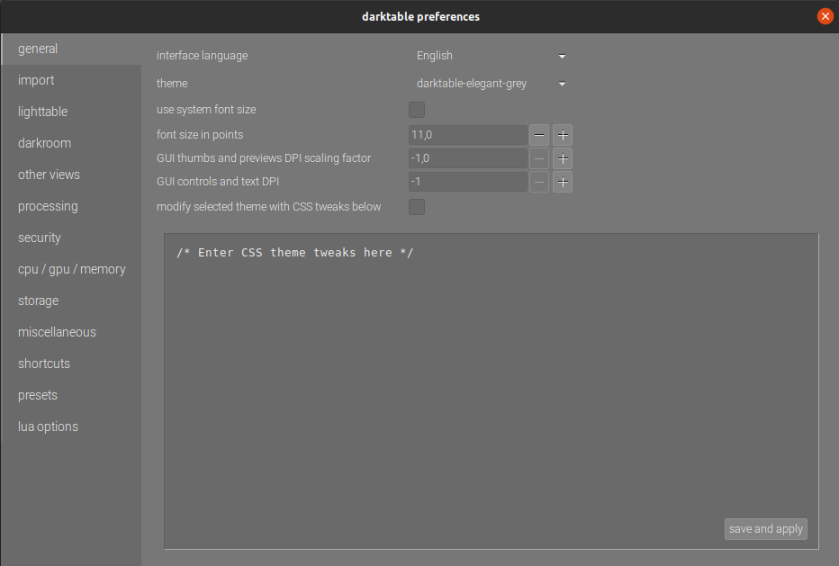Click the 'interface language' label
Viewport: 839px width, 566px height.
(203, 56)
